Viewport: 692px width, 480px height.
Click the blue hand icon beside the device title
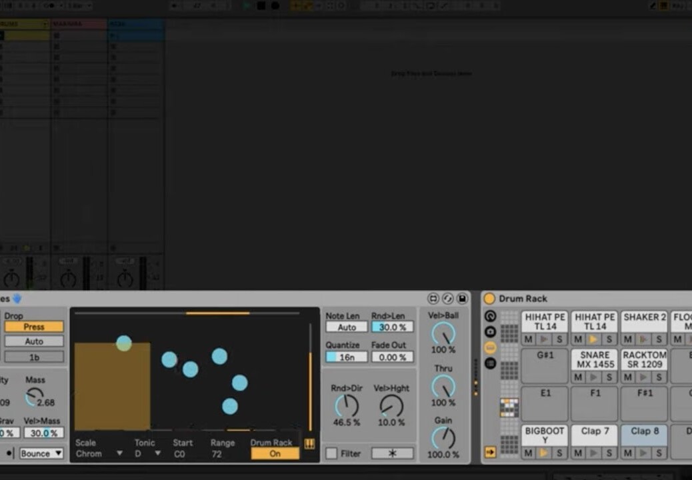point(17,299)
